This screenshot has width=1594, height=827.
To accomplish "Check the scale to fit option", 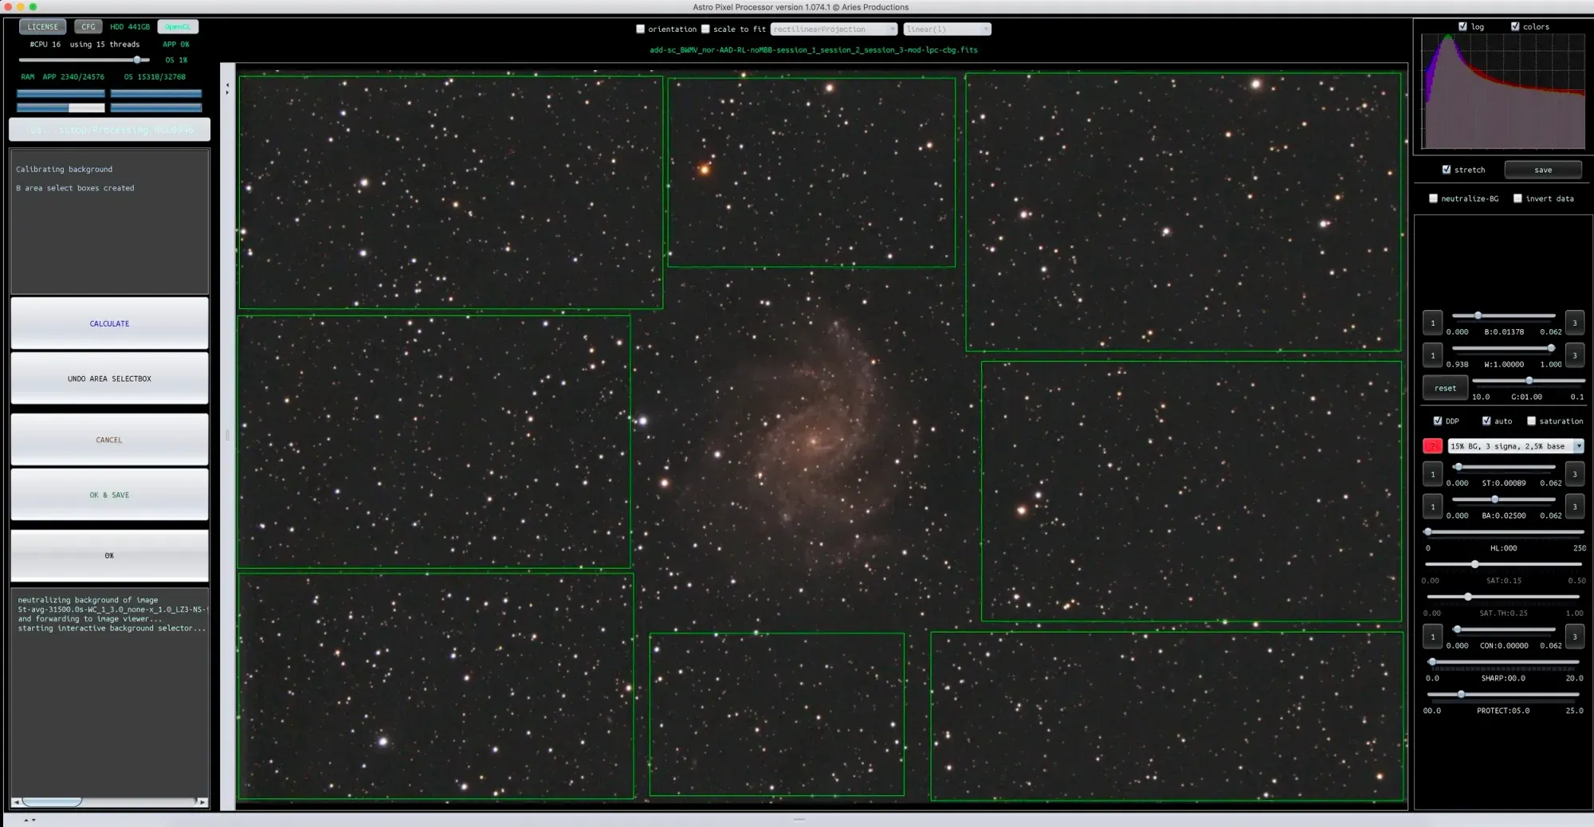I will coord(705,29).
